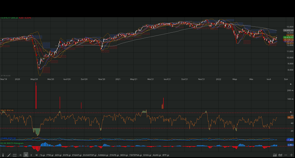This screenshot has width=295, height=158.
Task: Load the ΜΟΗ.gr symbol chart
Action: 124,155
